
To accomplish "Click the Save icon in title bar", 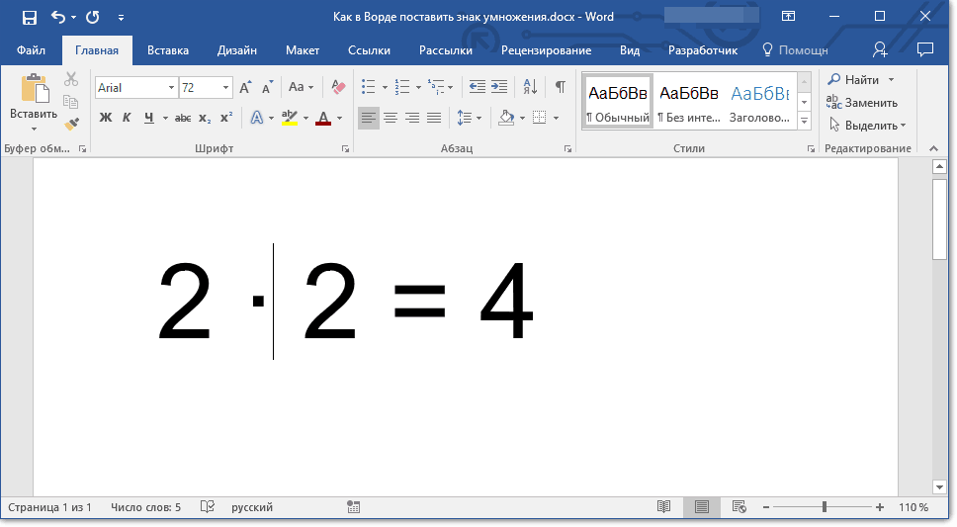I will click(x=29, y=17).
